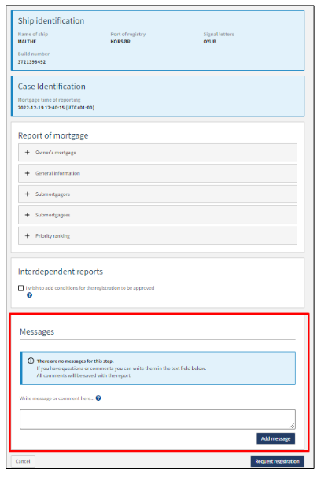
Task: Click the info icon in no messages notice
Action: pos(31,361)
